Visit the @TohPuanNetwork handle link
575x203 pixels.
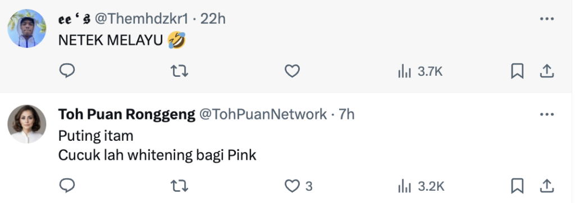263,114
